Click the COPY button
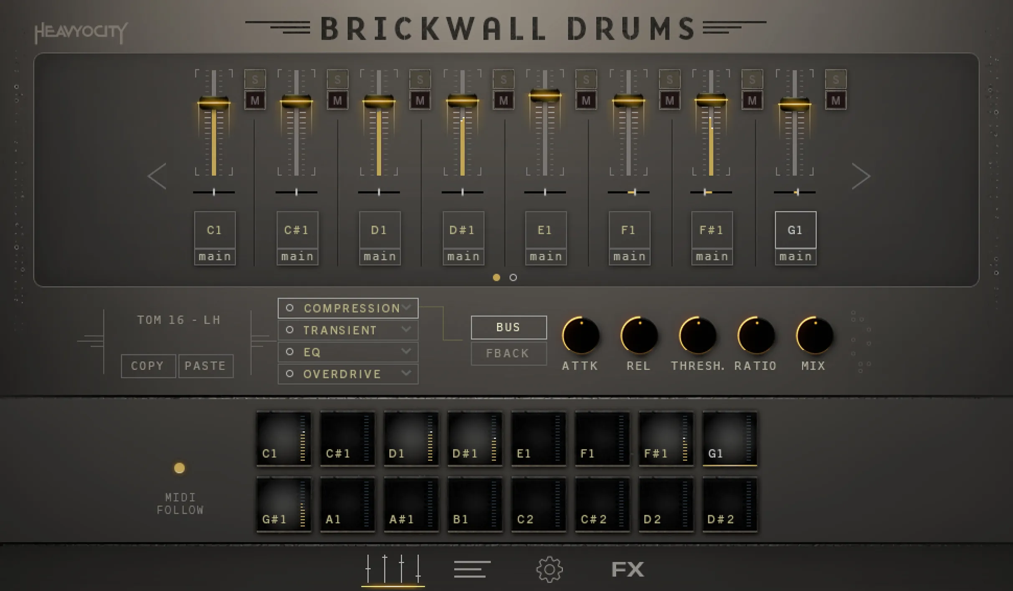Viewport: 1013px width, 591px height. click(x=148, y=366)
